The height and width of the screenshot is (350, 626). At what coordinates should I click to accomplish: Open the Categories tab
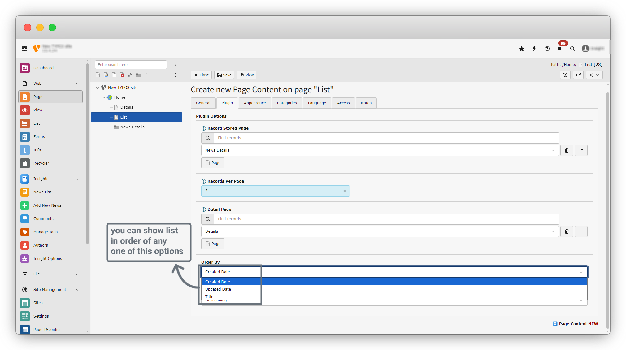point(287,103)
